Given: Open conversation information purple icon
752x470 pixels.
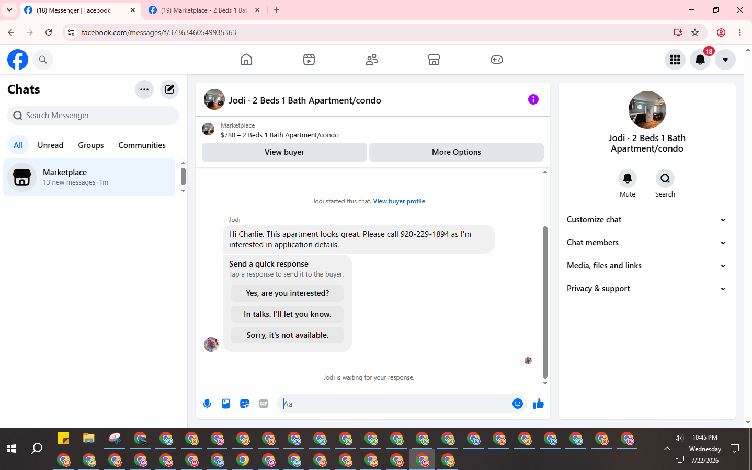Looking at the screenshot, I should pyautogui.click(x=533, y=99).
